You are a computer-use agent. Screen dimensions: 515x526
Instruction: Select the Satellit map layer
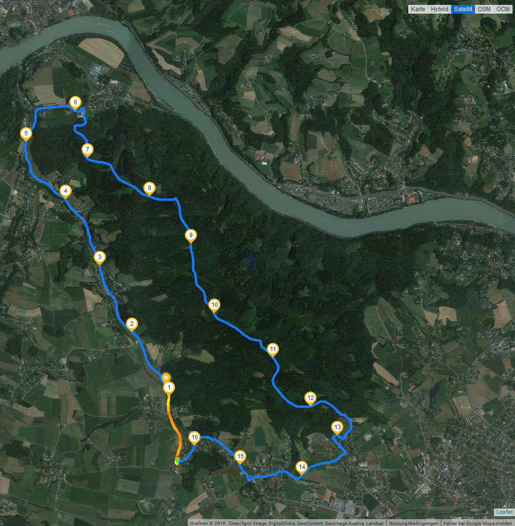click(x=463, y=9)
